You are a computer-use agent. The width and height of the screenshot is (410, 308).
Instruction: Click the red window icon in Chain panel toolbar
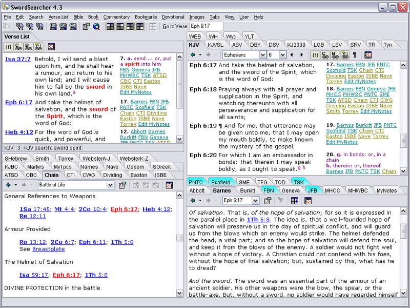pyautogui.click(x=169, y=185)
